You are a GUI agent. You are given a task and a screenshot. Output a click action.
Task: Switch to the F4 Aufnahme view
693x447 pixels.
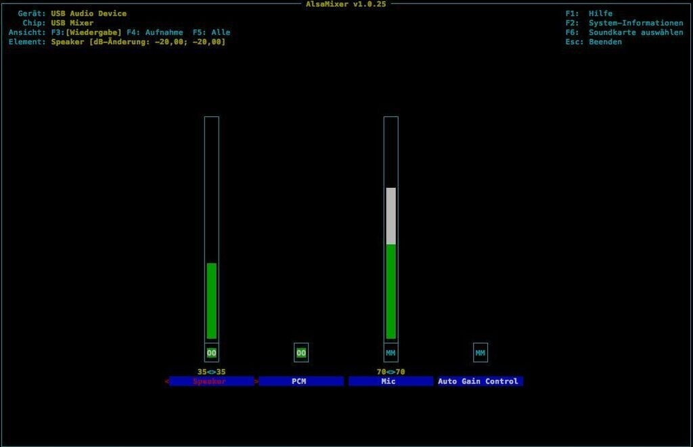click(x=154, y=32)
